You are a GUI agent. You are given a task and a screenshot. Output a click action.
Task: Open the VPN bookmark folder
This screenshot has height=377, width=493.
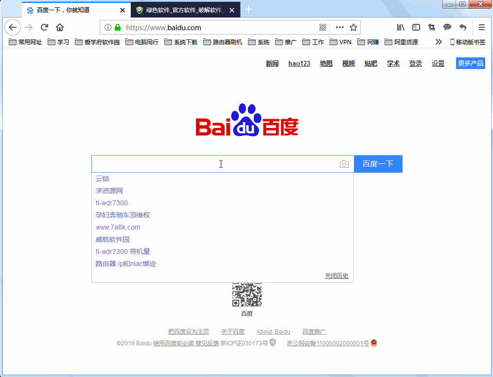[x=340, y=42]
